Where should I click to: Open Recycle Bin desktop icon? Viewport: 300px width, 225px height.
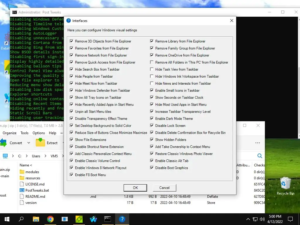(285, 186)
